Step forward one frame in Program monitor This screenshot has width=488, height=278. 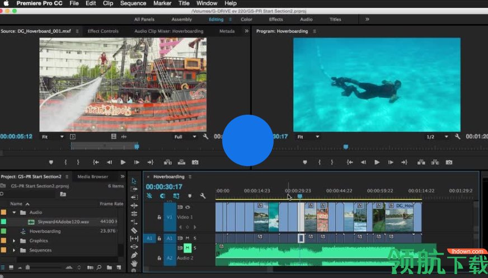391,162
